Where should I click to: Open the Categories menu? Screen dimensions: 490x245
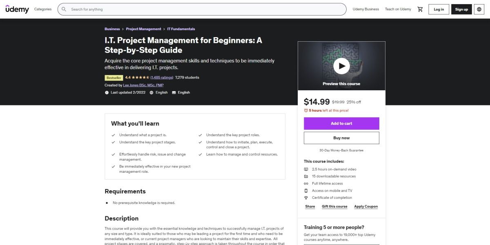point(43,9)
